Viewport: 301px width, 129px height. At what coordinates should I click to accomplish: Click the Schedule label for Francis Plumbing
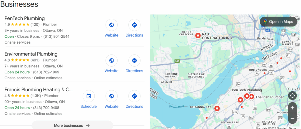click(x=88, y=106)
